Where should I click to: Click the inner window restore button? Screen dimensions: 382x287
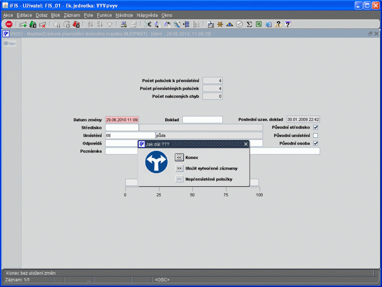[x=371, y=33]
